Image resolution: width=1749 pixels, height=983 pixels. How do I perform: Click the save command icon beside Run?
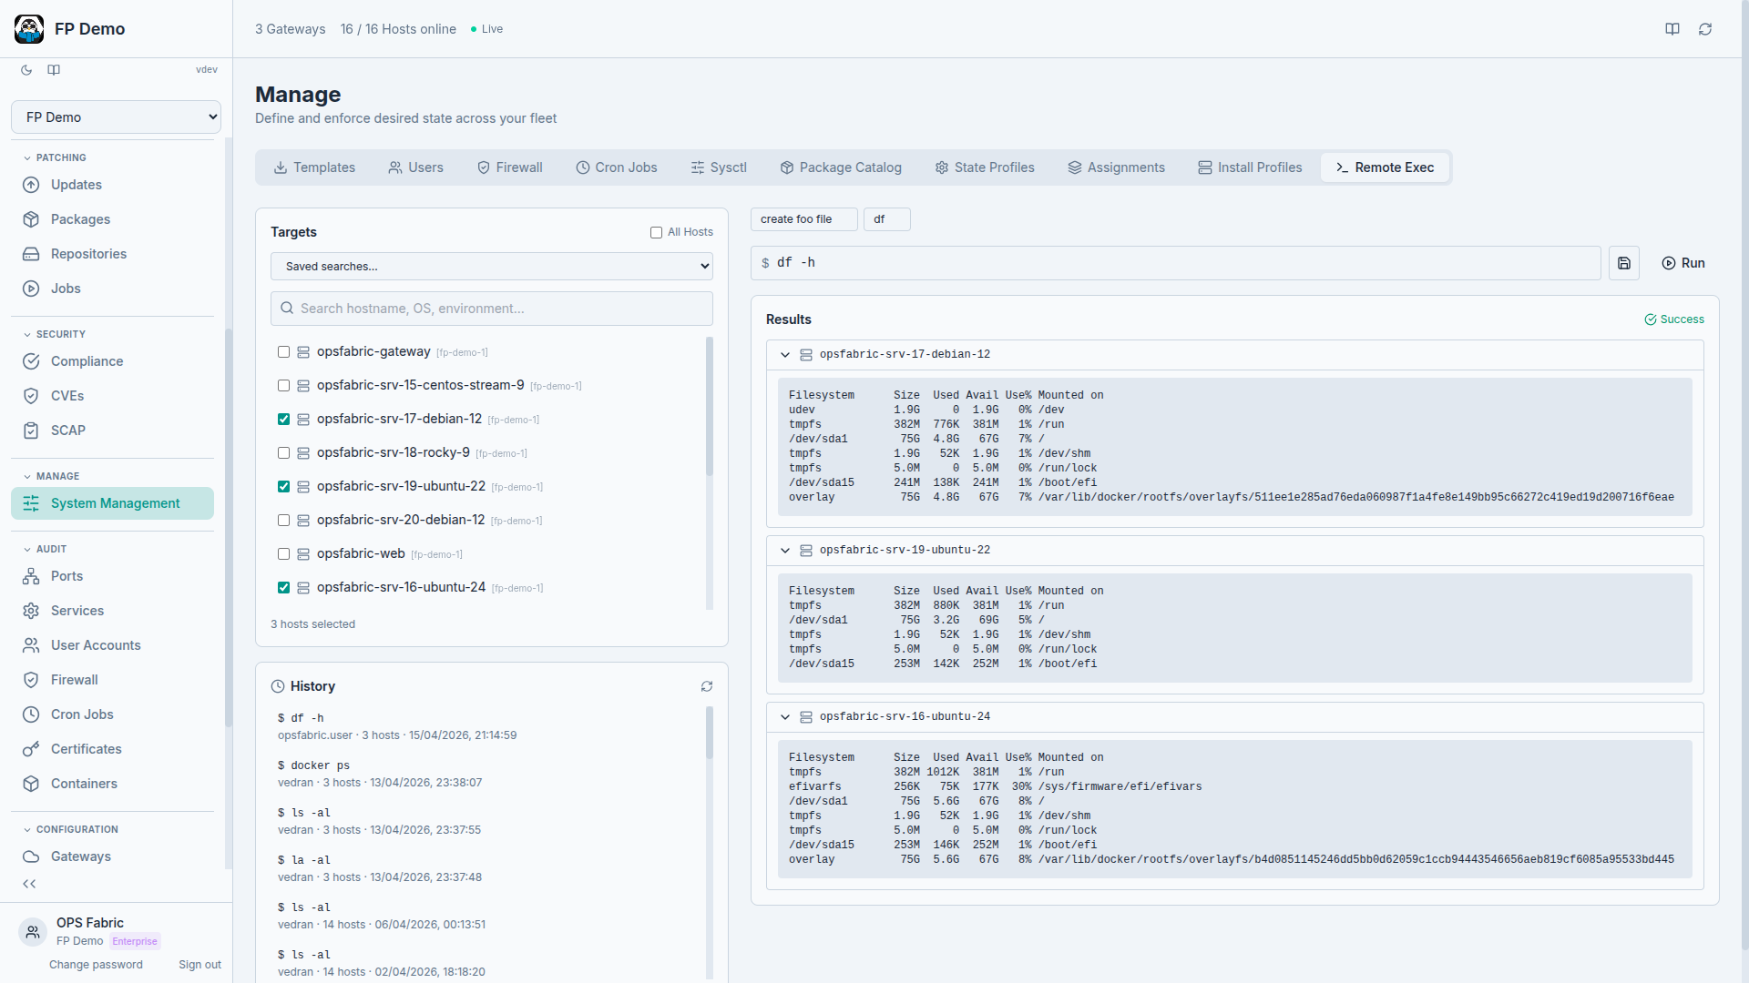click(1624, 263)
